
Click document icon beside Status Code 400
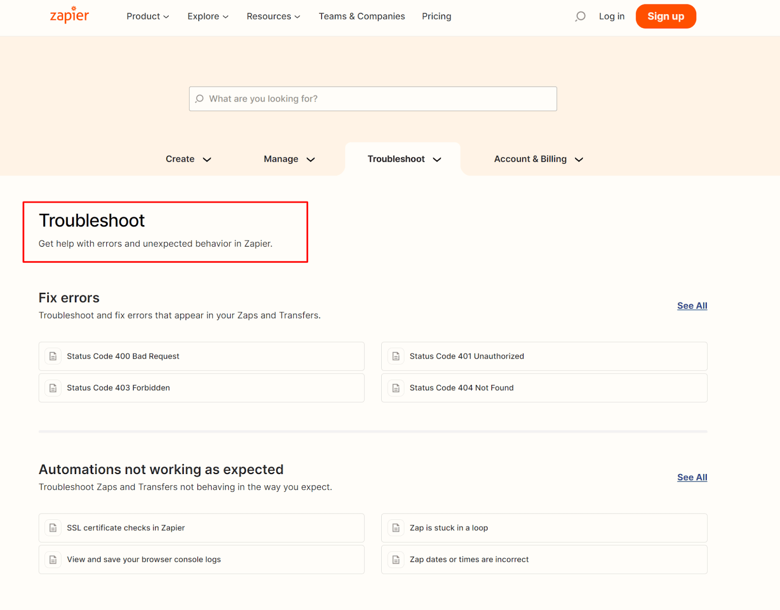53,357
